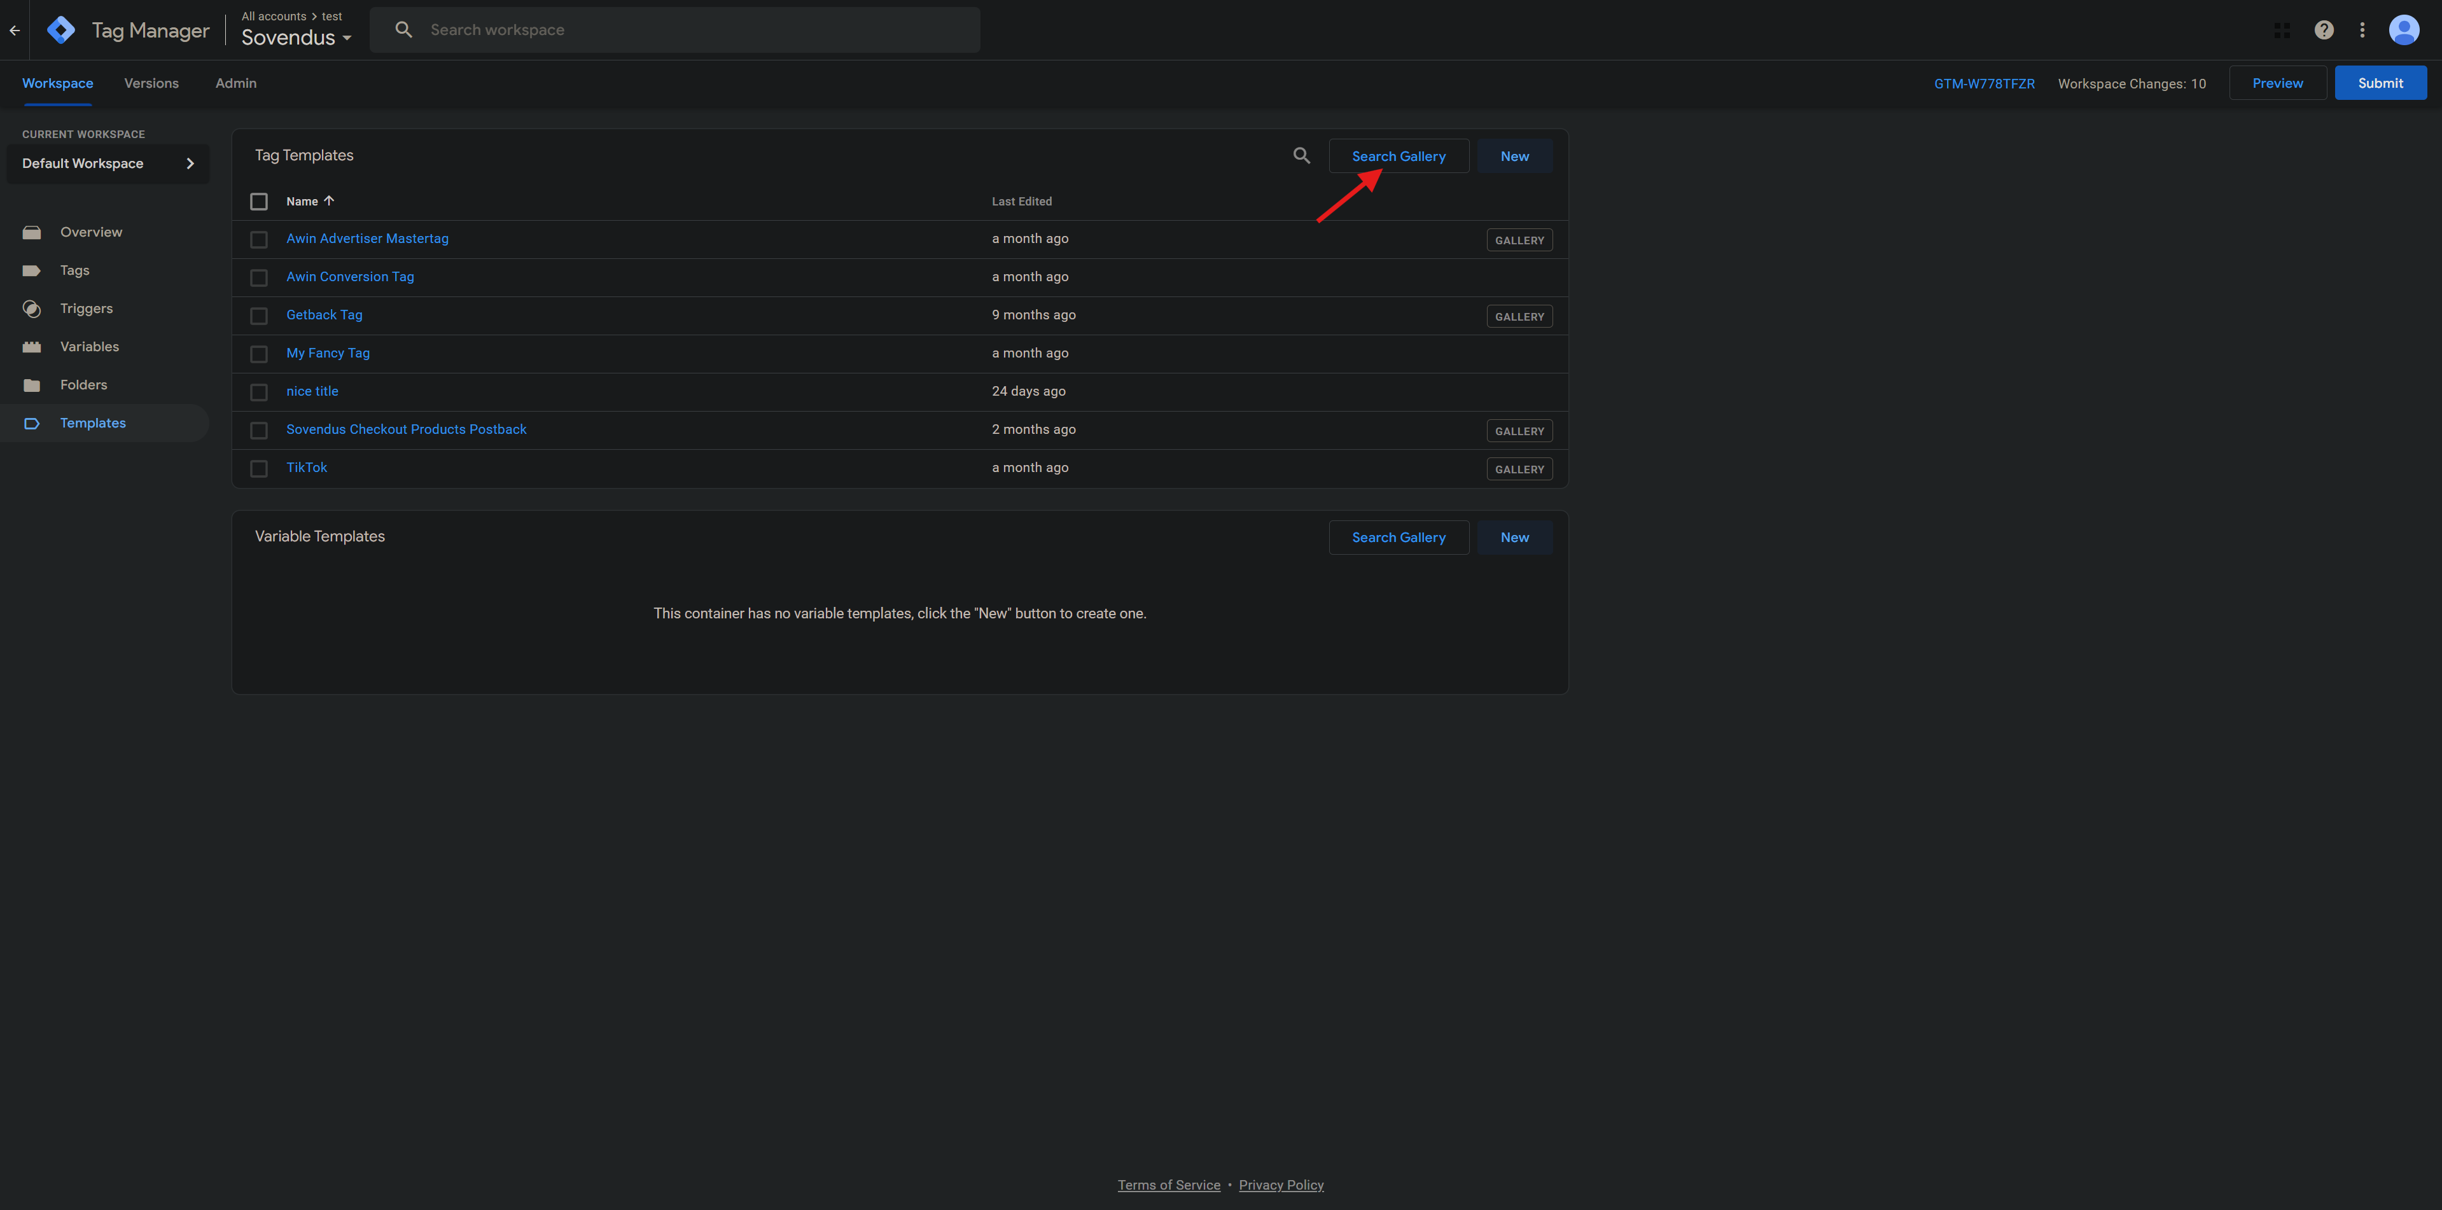Switch to the Workspace tab
Screen dimensions: 2442x1210
point(58,83)
